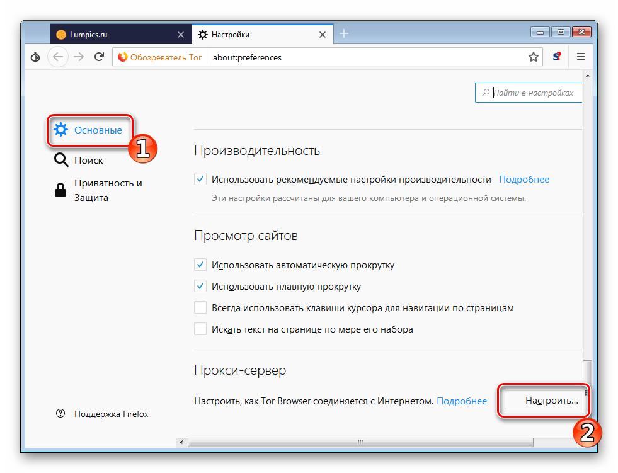The image size is (618, 473).
Task: Disable automatic scrolling checkbox
Action: pos(200,265)
